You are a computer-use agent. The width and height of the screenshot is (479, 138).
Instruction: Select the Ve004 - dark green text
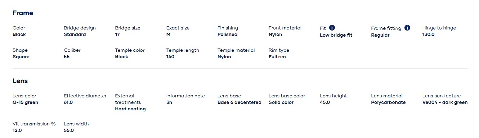tap(445, 102)
